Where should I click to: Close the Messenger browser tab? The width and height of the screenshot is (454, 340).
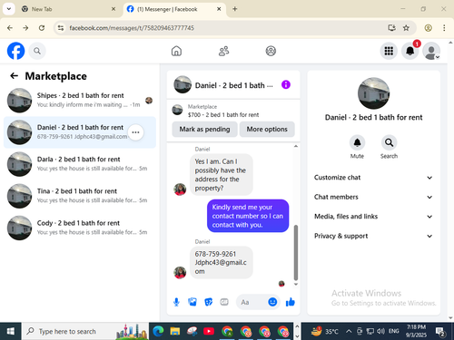(219, 9)
